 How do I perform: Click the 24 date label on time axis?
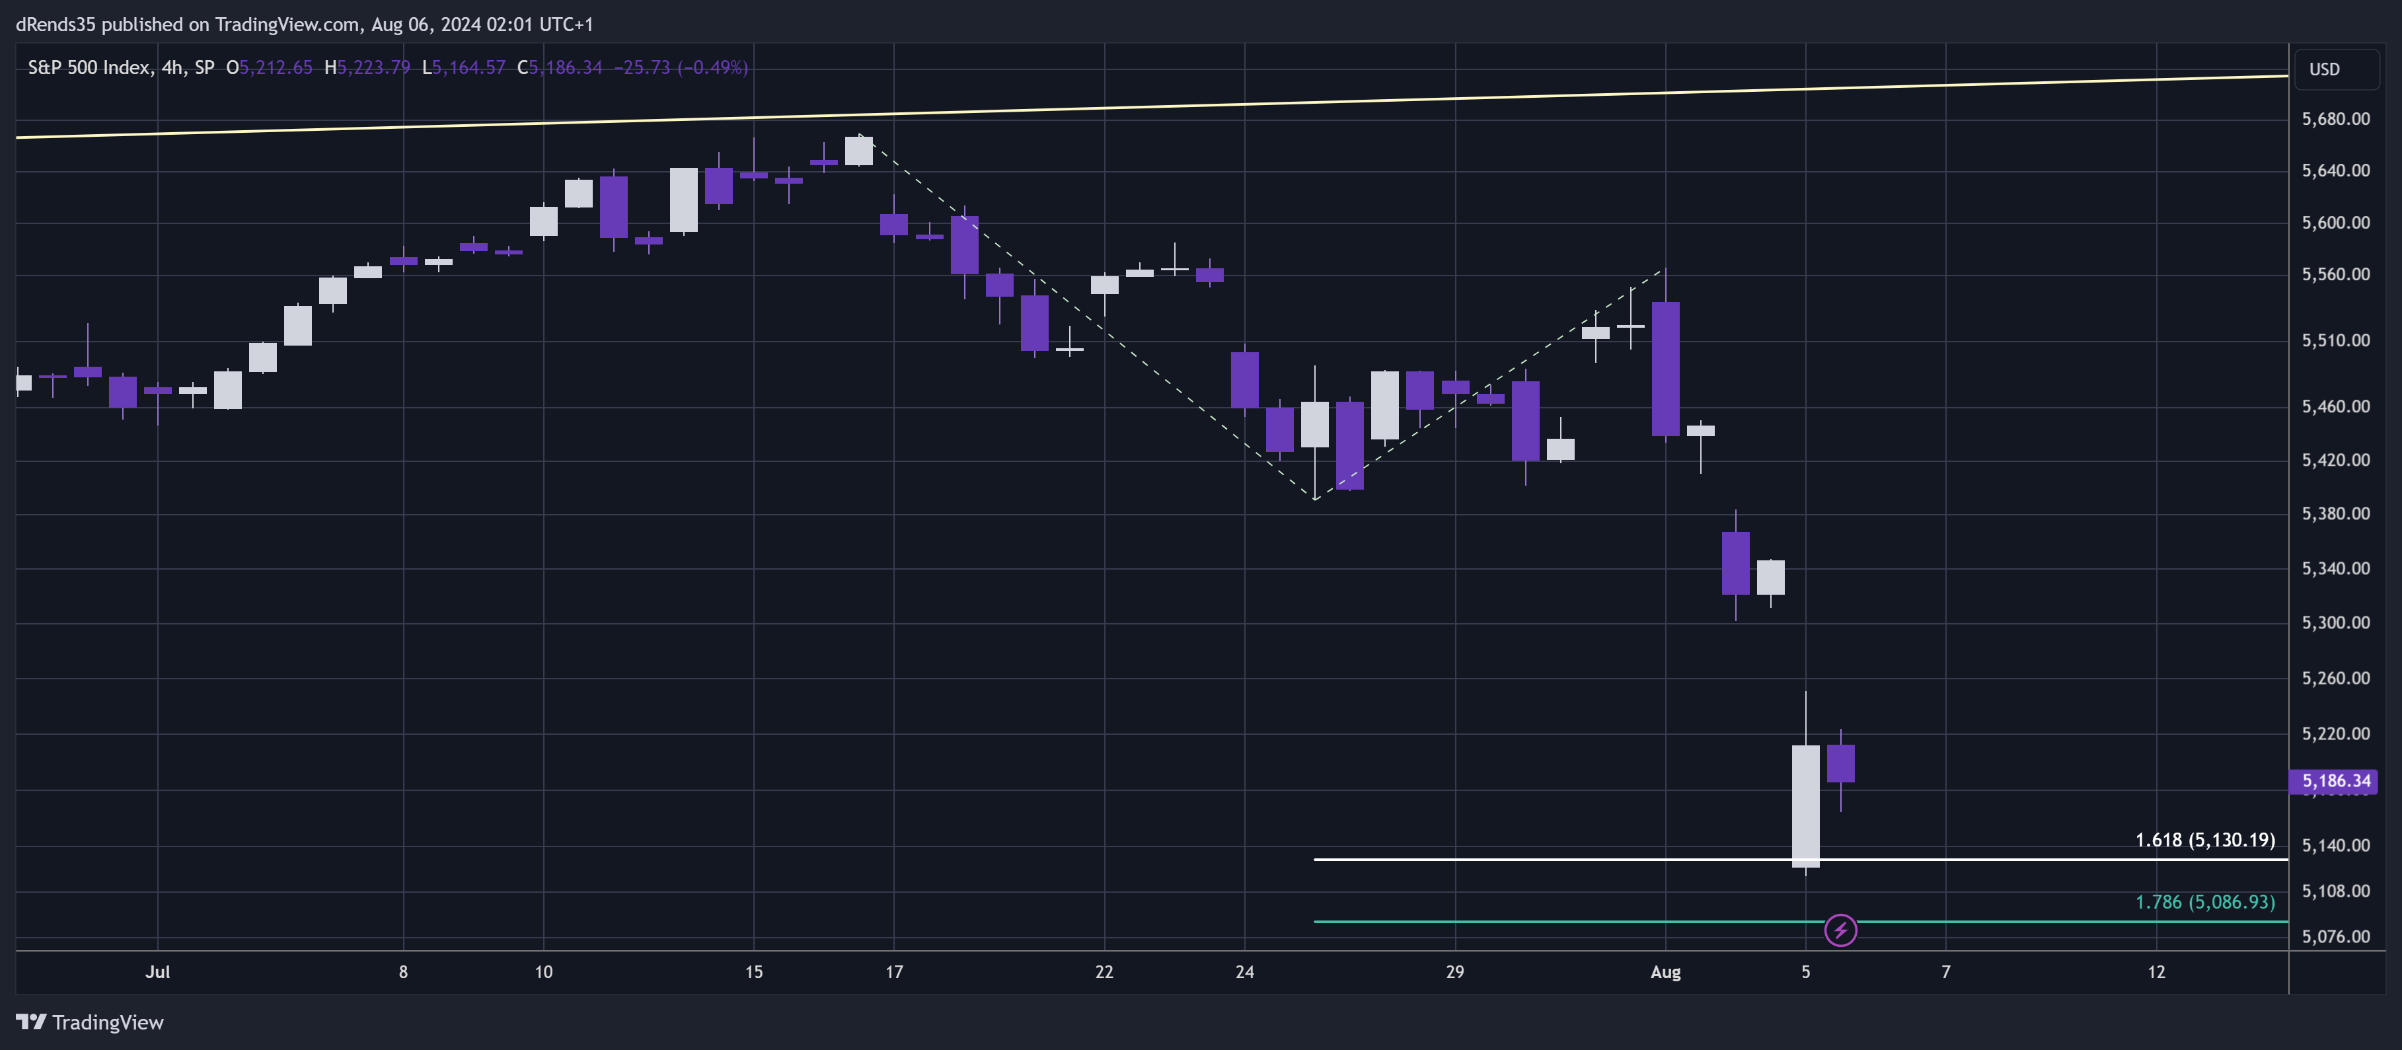click(x=1244, y=971)
